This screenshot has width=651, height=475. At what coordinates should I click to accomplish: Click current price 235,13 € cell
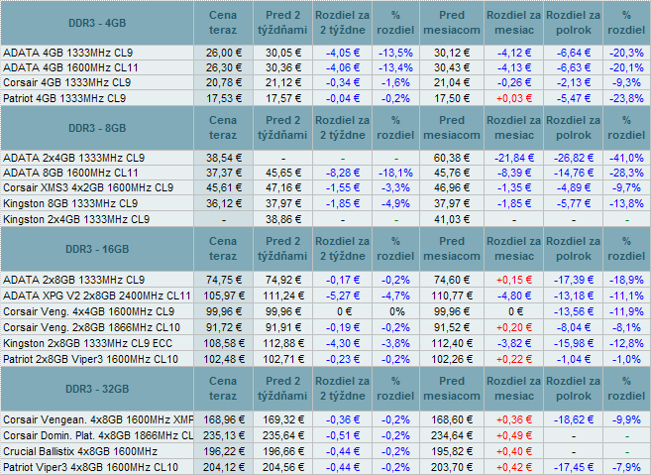(x=223, y=435)
